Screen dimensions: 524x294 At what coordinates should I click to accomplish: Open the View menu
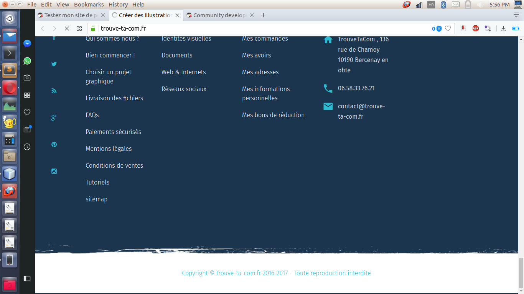(x=63, y=5)
